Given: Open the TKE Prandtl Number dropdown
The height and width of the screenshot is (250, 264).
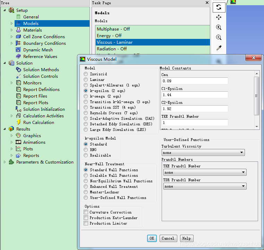Looking at the screenshot, I should click(205, 172).
